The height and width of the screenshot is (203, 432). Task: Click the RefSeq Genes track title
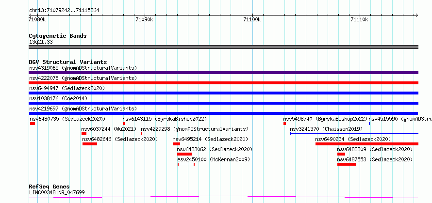click(50, 187)
